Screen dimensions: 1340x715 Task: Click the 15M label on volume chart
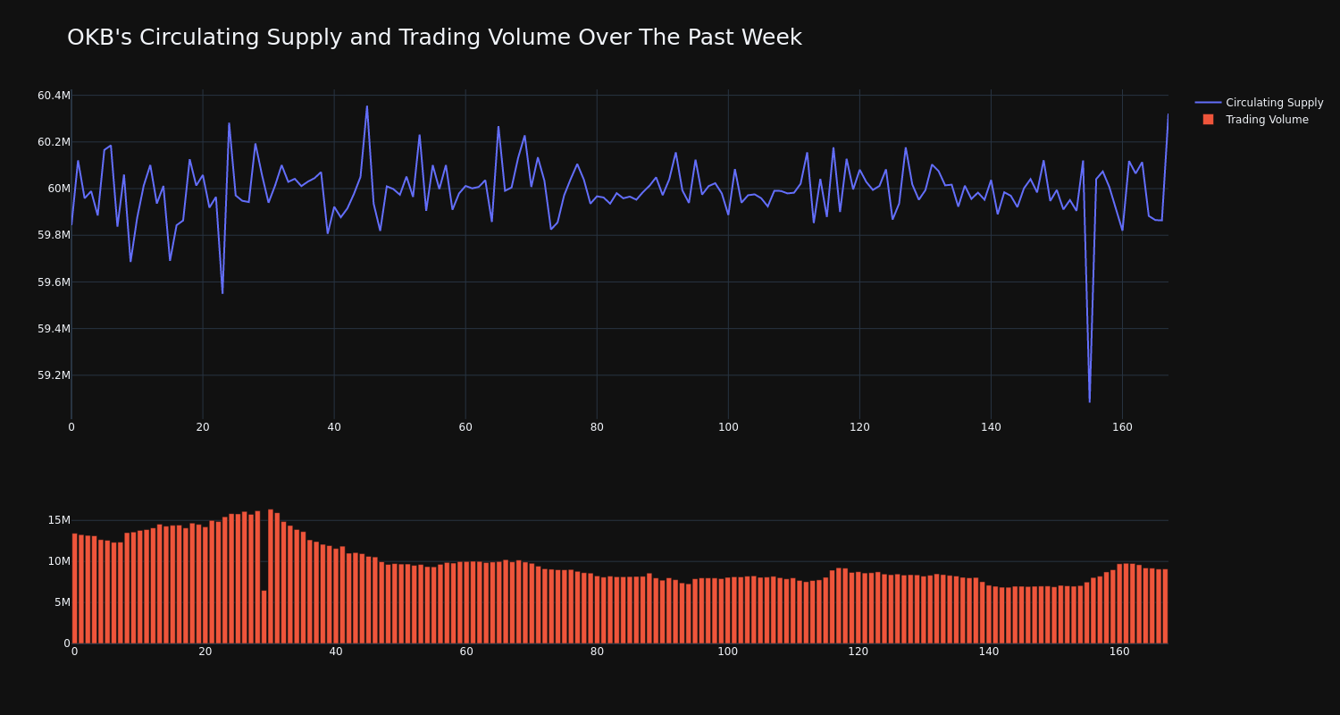point(59,520)
